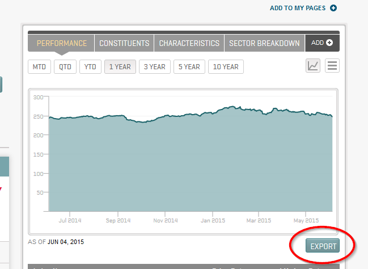The width and height of the screenshot is (368, 269).
Task: Switch to line chart view
Action: point(313,66)
